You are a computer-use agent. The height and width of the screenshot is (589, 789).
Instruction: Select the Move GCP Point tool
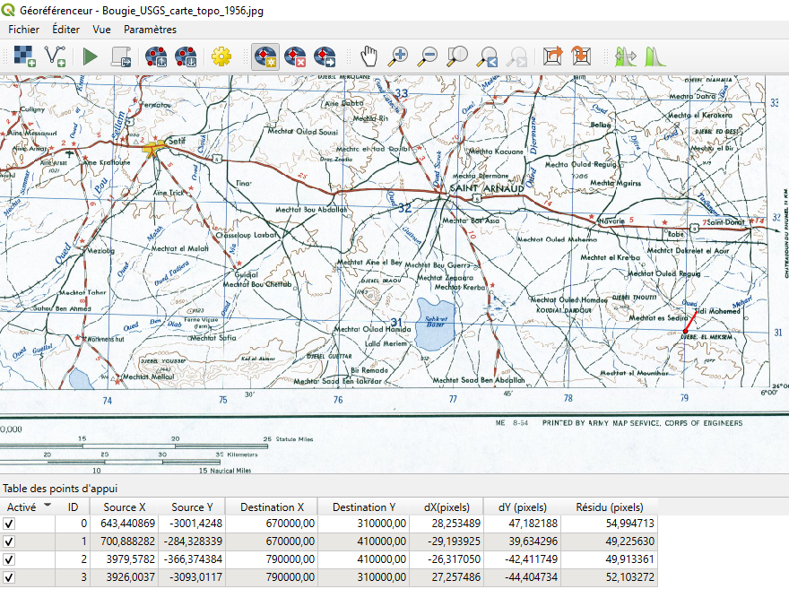click(x=325, y=56)
